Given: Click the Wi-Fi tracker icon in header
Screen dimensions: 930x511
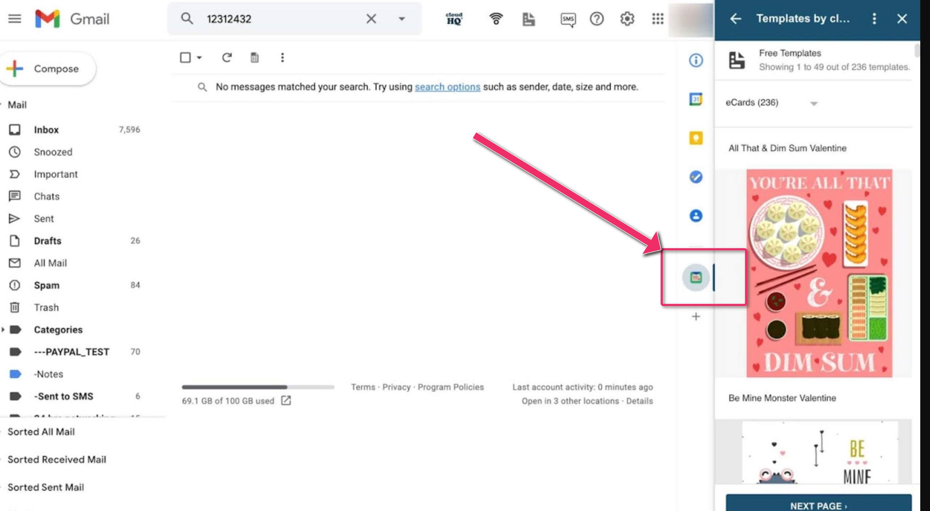Looking at the screenshot, I should coord(496,19).
